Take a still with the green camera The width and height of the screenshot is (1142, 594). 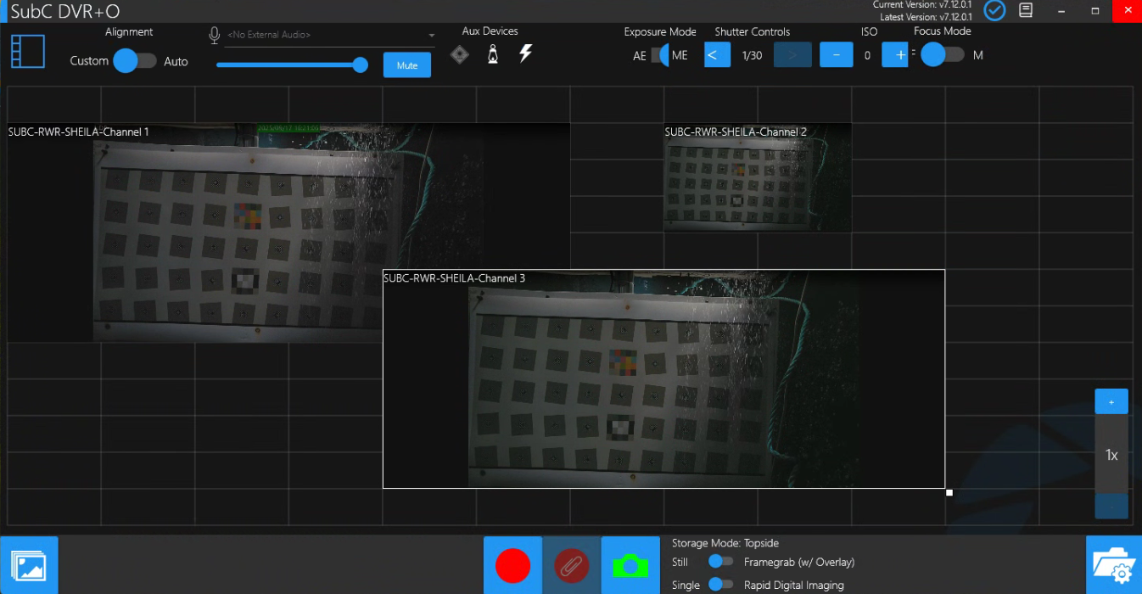630,565
